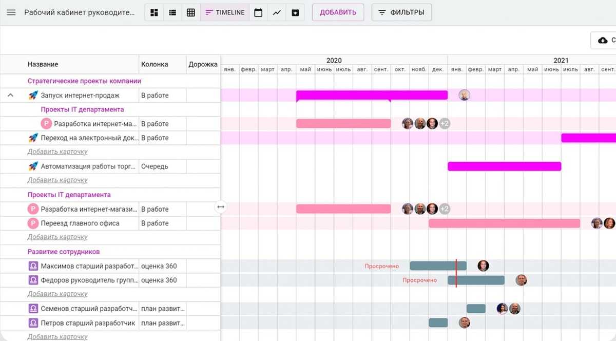Open the archive view icon
The image size is (616, 341).
pyautogui.click(x=295, y=12)
